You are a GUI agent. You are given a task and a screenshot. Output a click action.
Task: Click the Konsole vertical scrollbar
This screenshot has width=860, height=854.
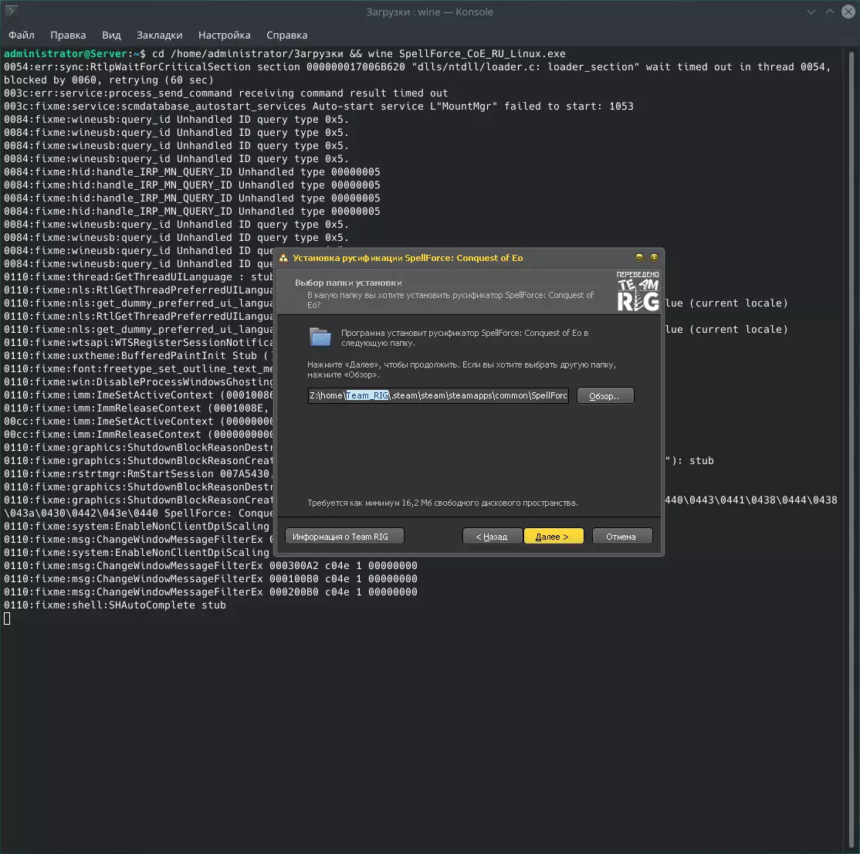click(852, 449)
